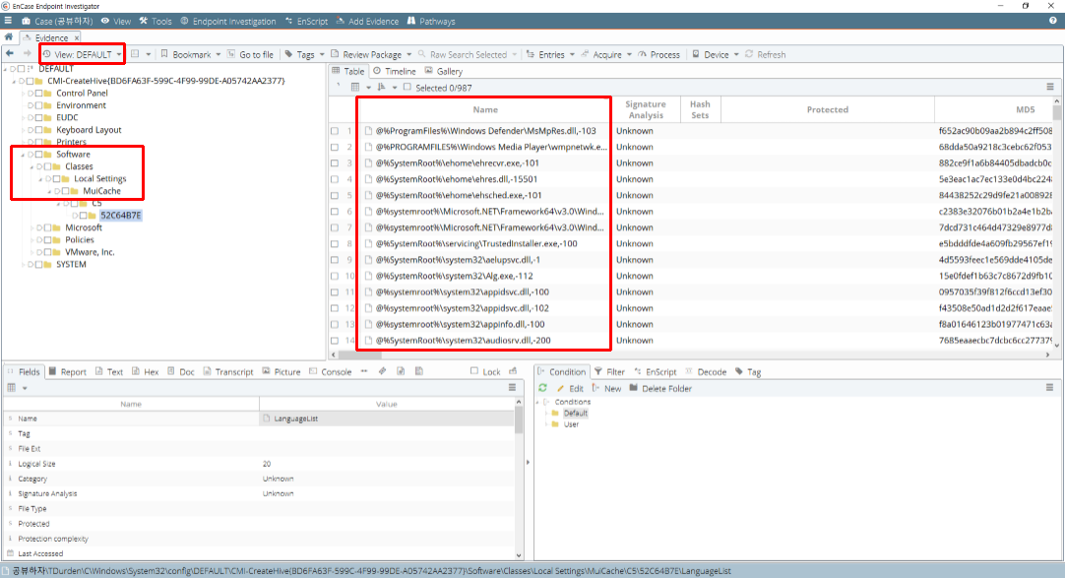Viewport: 1065px width, 578px height.
Task: Switch to the Timeline tab
Action: pyautogui.click(x=394, y=72)
